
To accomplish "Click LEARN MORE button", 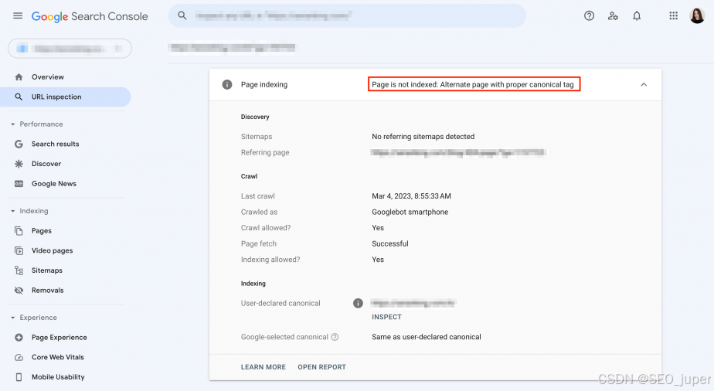I will click(263, 367).
